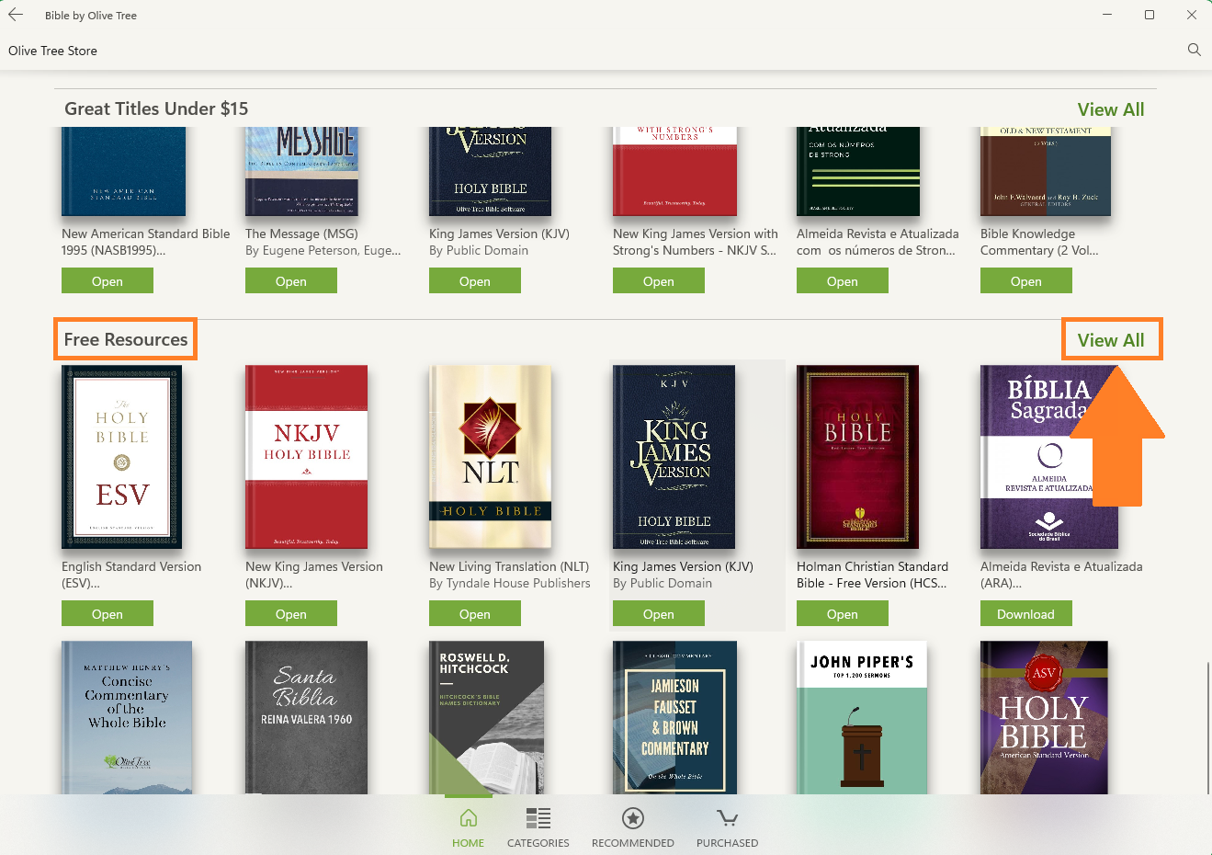The width and height of the screenshot is (1212, 855).
Task: Click the title 'English Standard Version (ESV)...'
Action: [x=131, y=575]
